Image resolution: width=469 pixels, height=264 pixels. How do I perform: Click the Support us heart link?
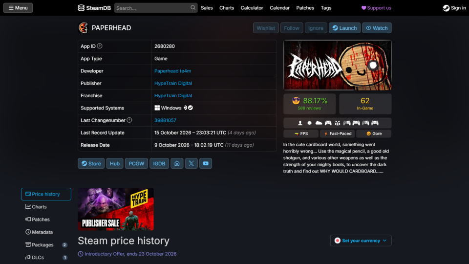tap(376, 8)
